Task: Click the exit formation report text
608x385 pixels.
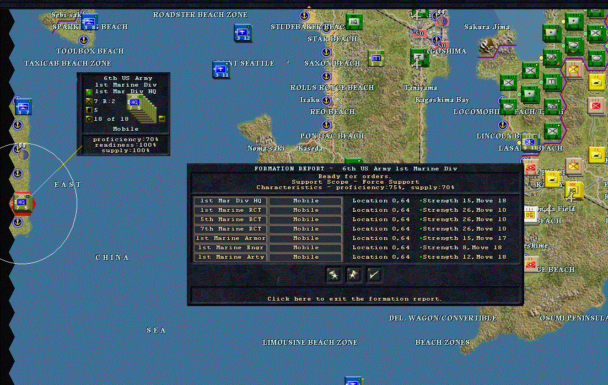Action: 354,299
